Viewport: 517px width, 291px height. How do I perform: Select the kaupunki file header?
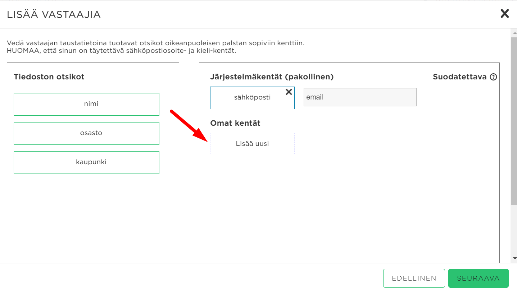[x=86, y=162]
